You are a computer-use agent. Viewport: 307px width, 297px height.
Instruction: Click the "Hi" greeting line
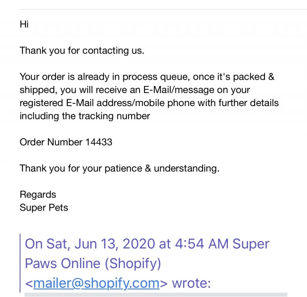pyautogui.click(x=24, y=24)
